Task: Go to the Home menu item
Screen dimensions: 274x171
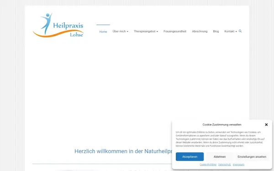Action: tap(103, 31)
